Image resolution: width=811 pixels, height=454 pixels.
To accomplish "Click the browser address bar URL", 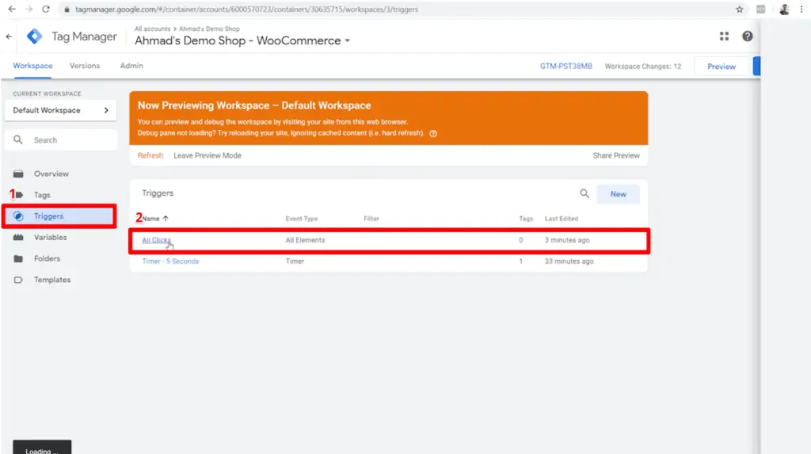I will 246,10.
